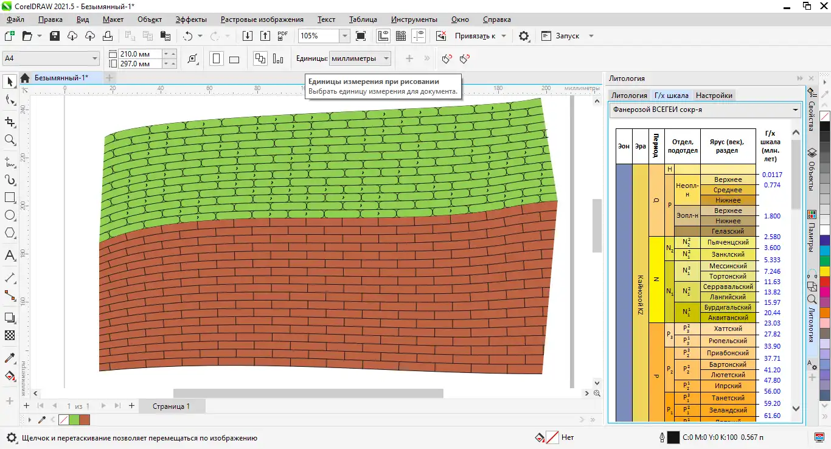Screen dimensions: 831x449
Task: Select the Transparency checkerboard tool
Action: pos(10,335)
